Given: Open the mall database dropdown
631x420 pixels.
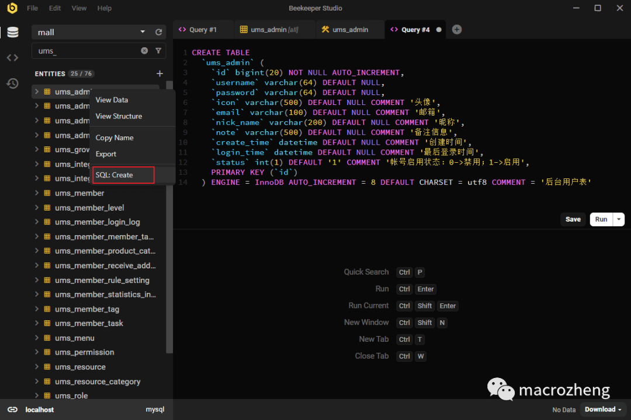Looking at the screenshot, I should click(x=143, y=32).
